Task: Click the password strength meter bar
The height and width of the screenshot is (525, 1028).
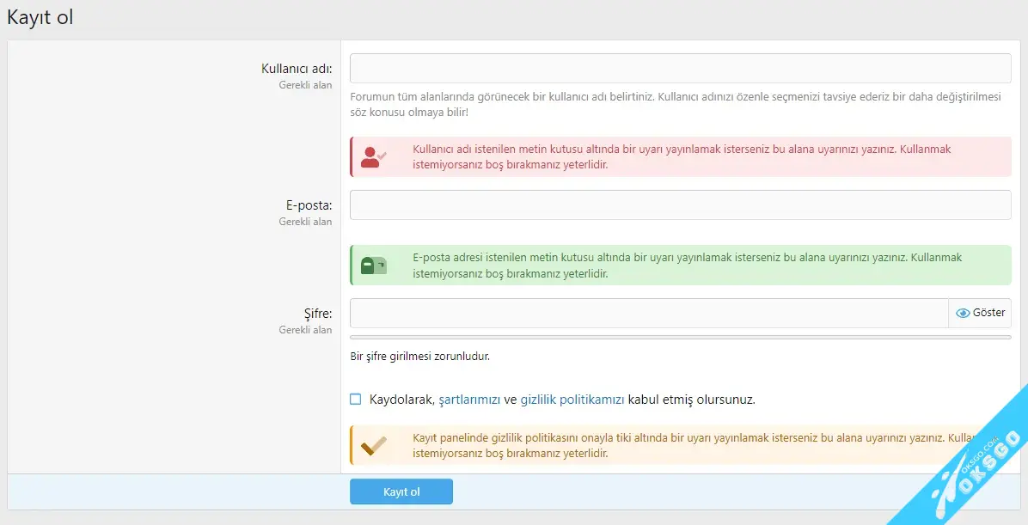Action: (680, 338)
